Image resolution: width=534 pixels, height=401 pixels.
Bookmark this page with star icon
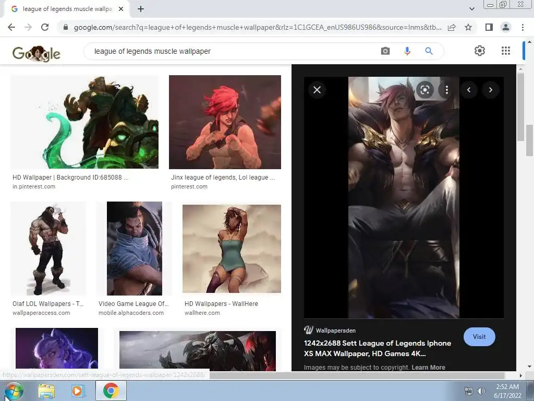[x=468, y=27]
